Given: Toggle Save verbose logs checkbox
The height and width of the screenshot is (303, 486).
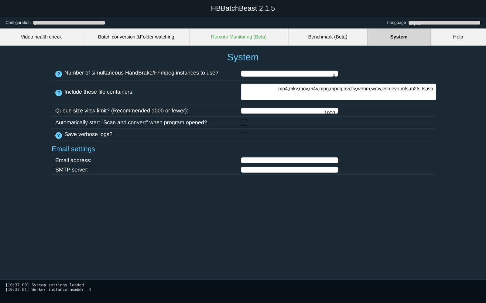Looking at the screenshot, I should (244, 135).
